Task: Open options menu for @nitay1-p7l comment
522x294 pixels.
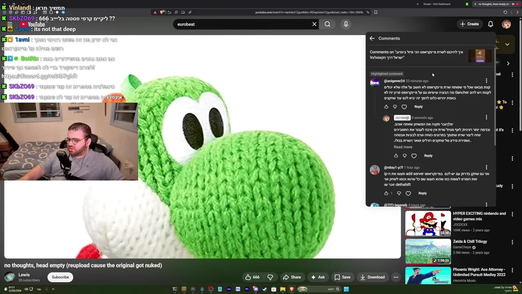Action: click(x=486, y=167)
